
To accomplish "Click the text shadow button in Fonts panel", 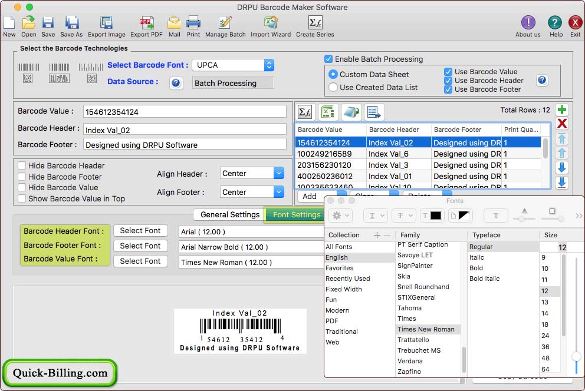I will (x=495, y=216).
